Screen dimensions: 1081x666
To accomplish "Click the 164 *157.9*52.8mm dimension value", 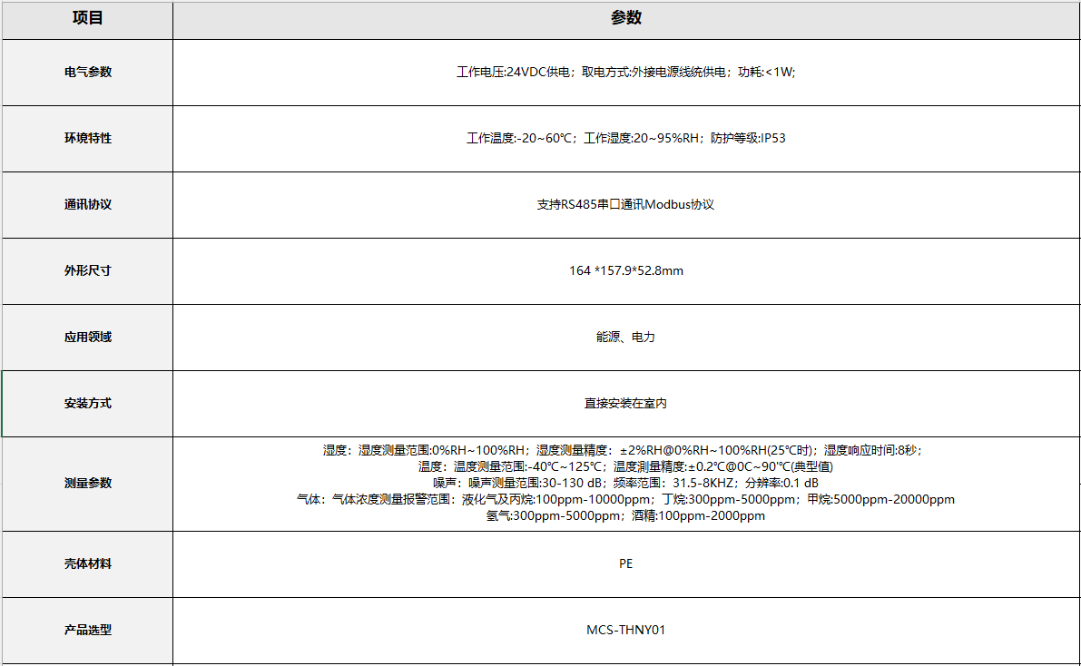I will 625,270.
